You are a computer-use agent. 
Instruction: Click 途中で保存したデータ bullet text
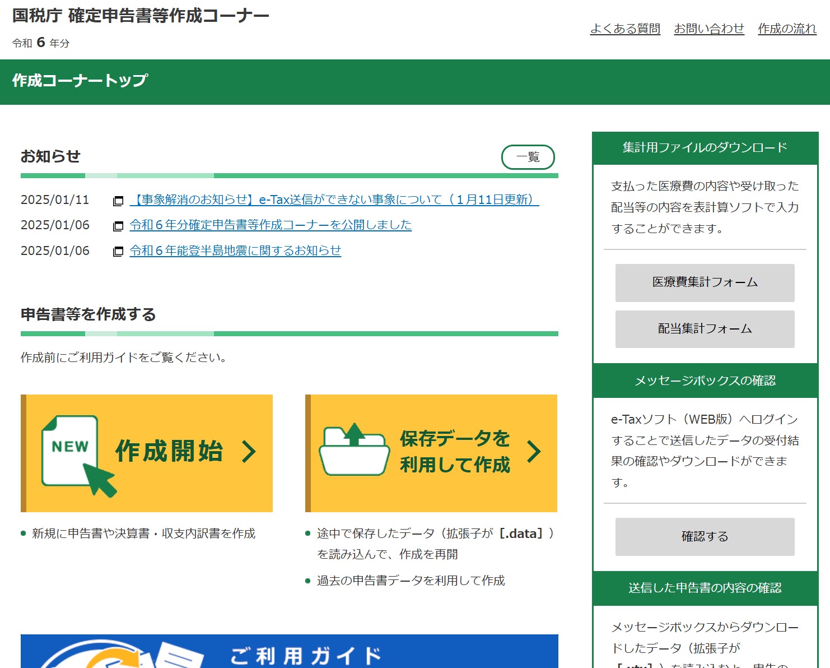(x=436, y=544)
